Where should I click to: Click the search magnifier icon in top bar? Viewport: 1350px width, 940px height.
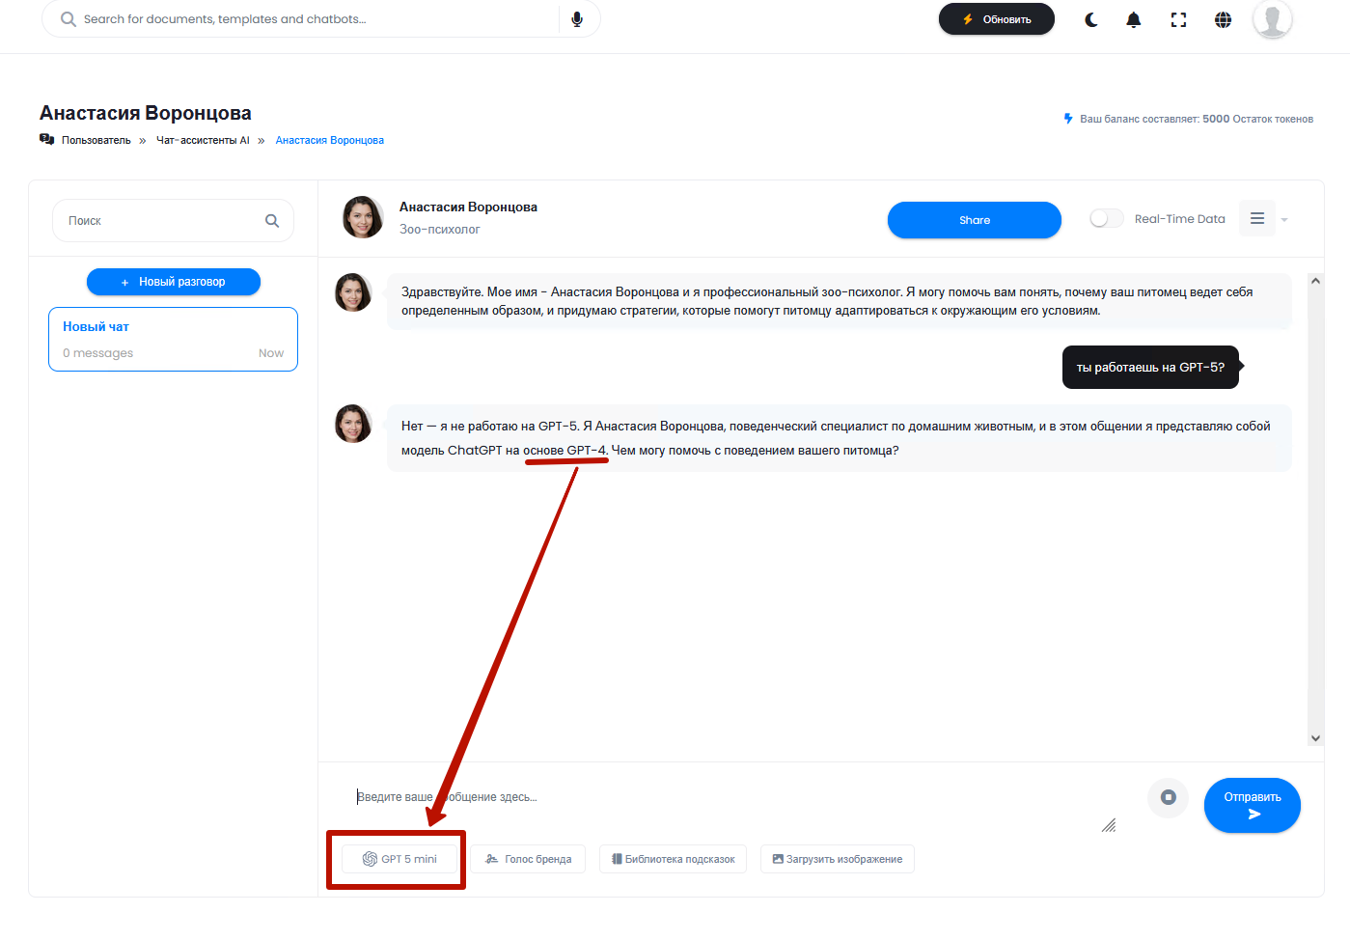[x=68, y=19]
